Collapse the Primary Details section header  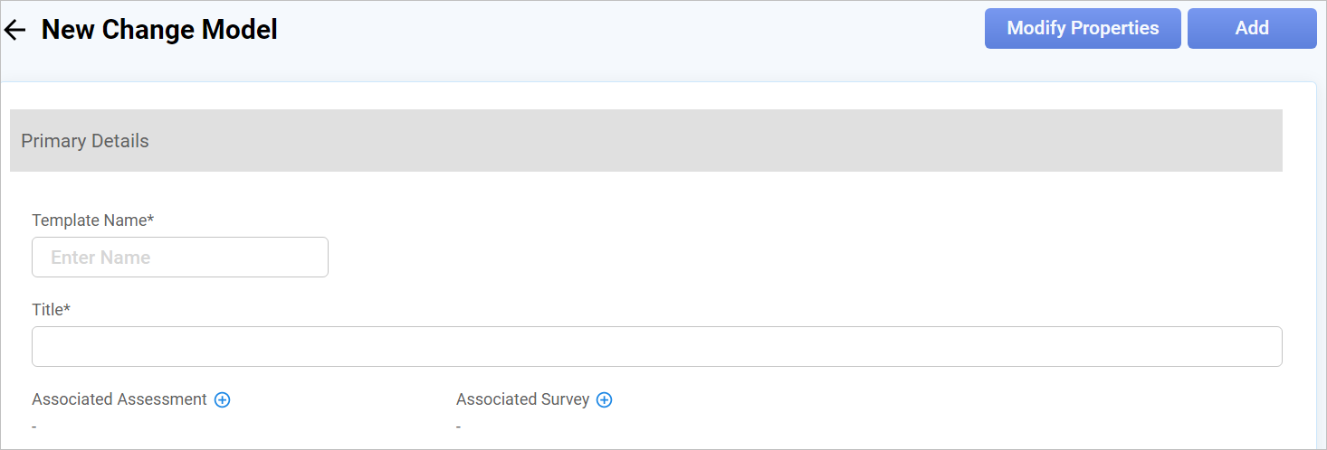(645, 141)
